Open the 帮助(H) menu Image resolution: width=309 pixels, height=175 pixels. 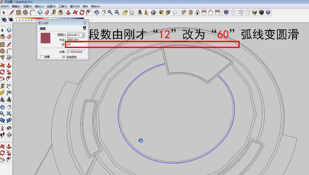pyautogui.click(x=95, y=6)
